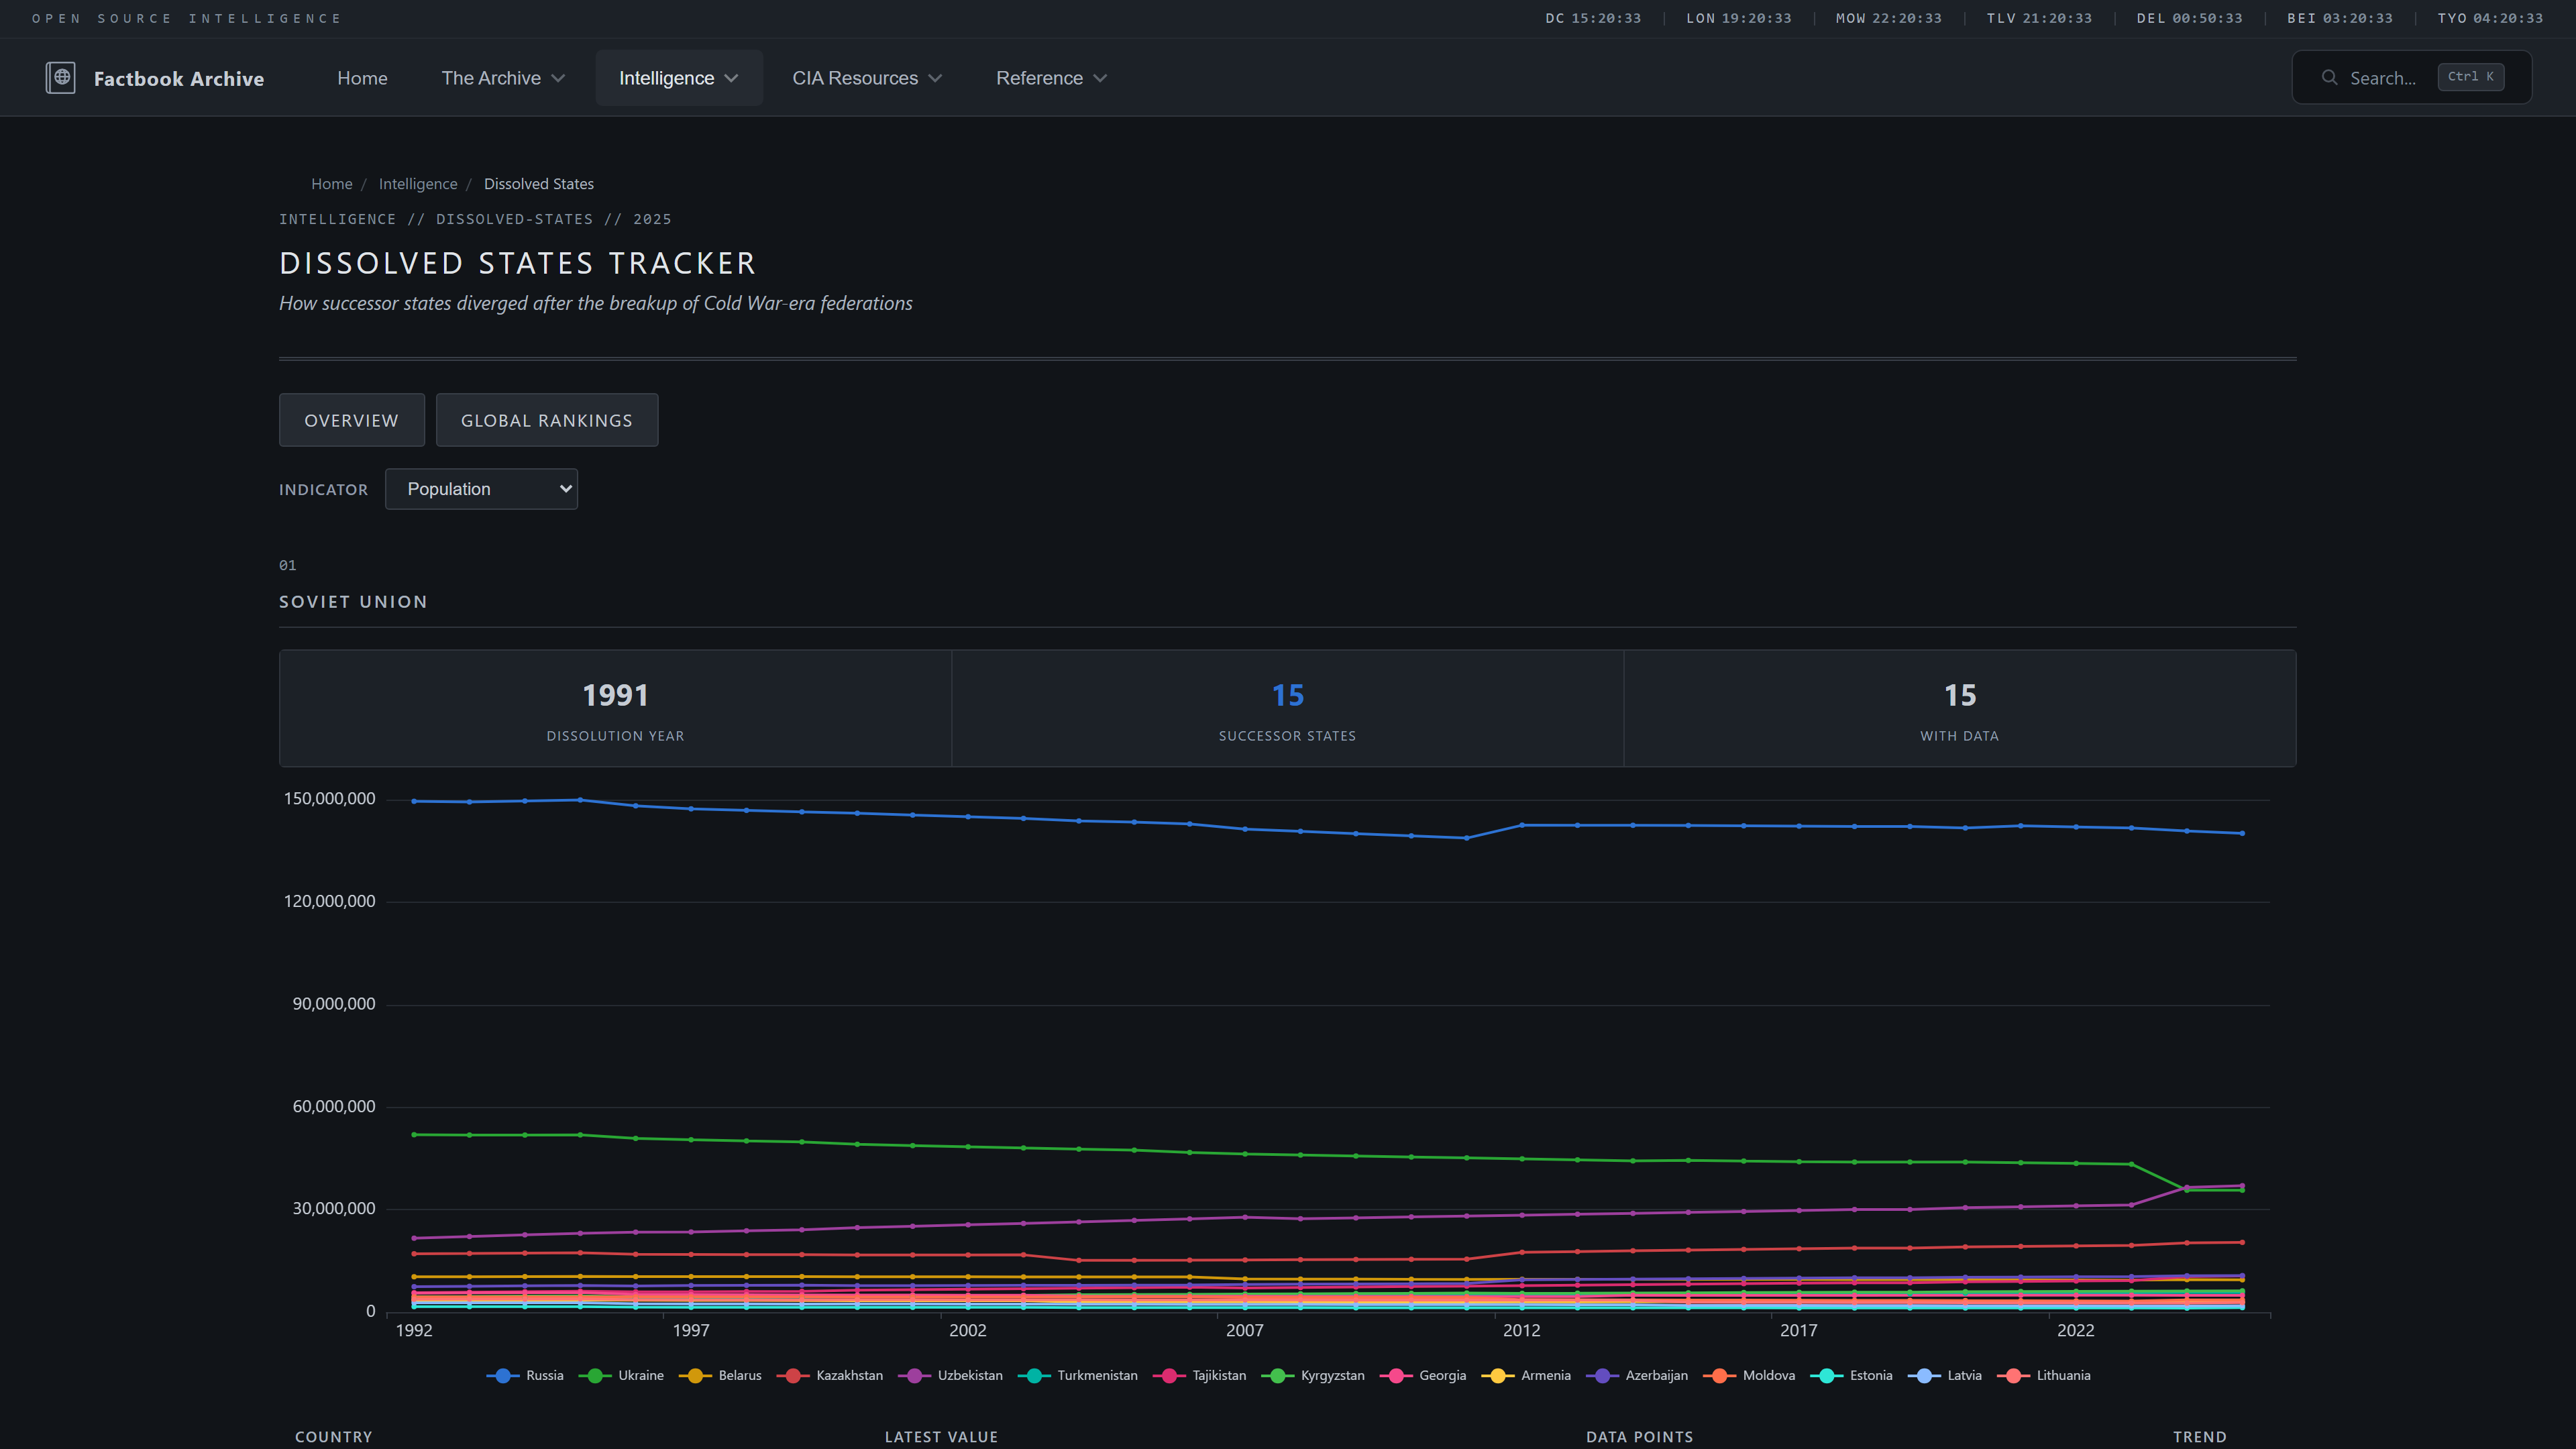2576x1449 pixels.
Task: Click the search magnifier icon
Action: coord(2329,78)
